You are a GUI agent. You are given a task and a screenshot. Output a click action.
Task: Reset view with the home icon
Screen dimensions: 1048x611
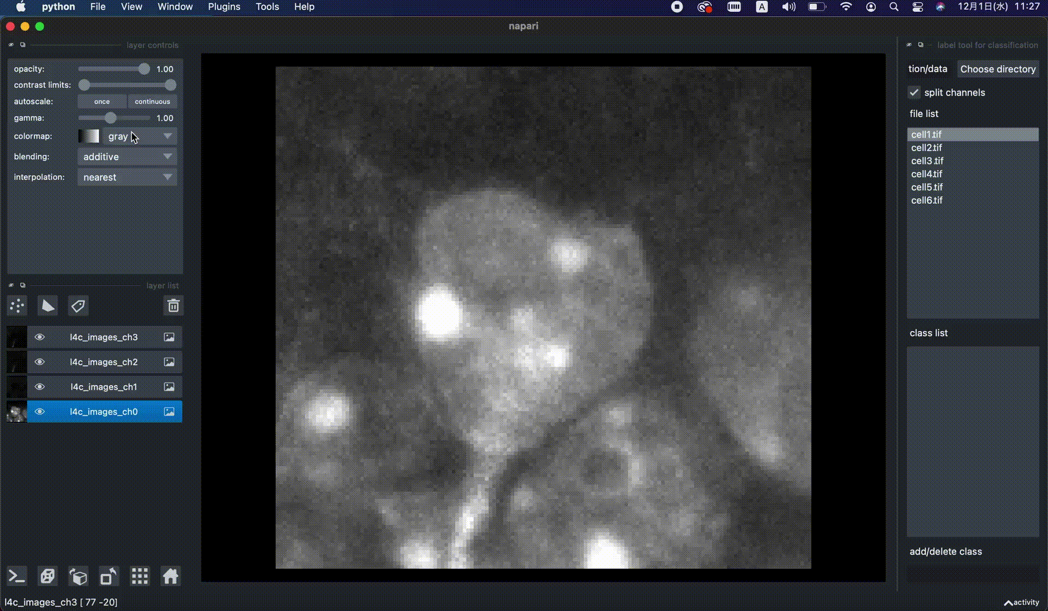[x=170, y=576]
